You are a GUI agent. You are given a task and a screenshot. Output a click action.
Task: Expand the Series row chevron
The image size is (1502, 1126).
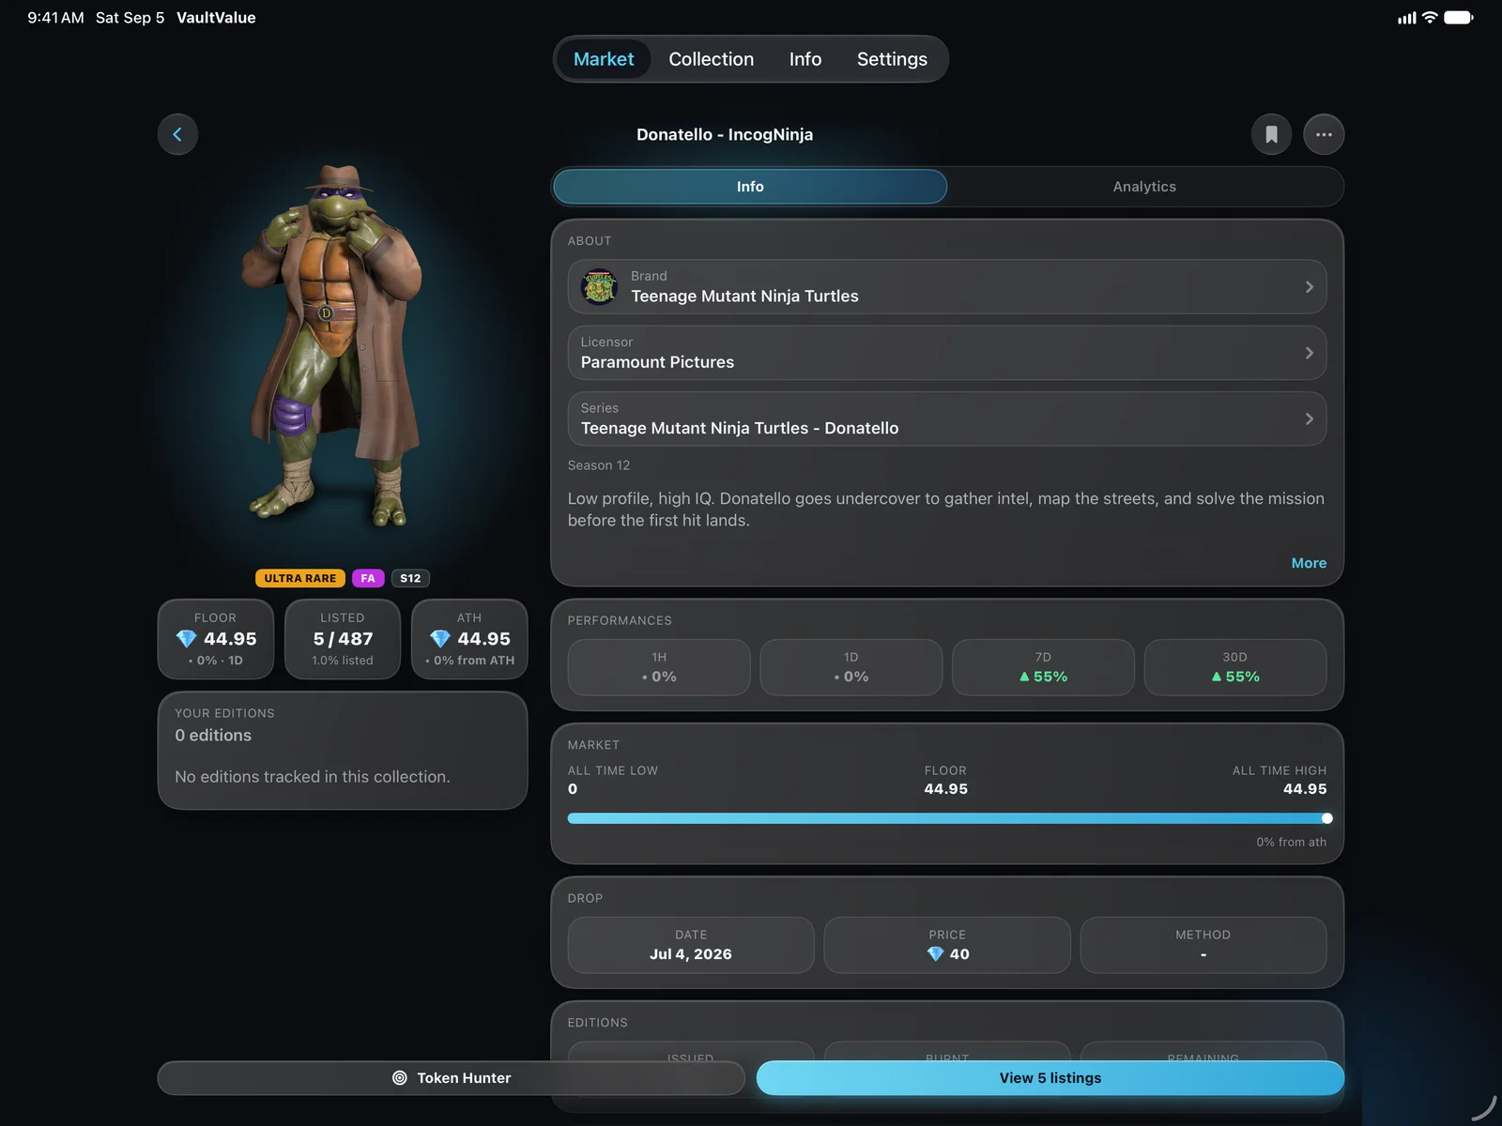[1309, 418]
